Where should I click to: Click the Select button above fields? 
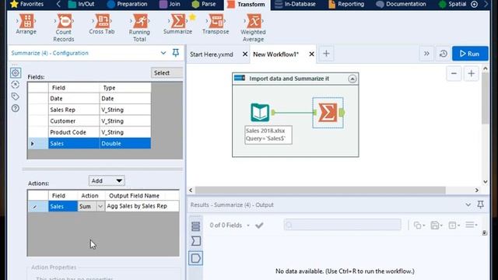(167, 72)
